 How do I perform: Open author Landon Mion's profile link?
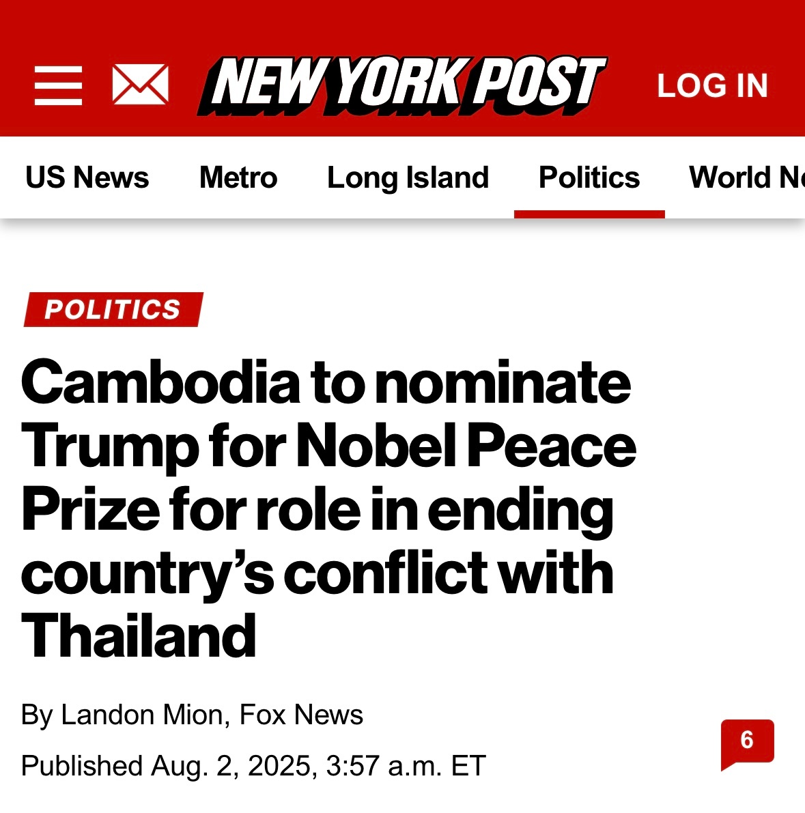point(142,715)
